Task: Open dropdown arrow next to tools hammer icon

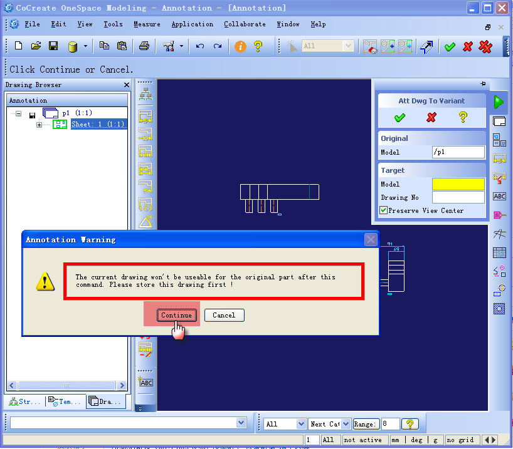Action: (182, 46)
